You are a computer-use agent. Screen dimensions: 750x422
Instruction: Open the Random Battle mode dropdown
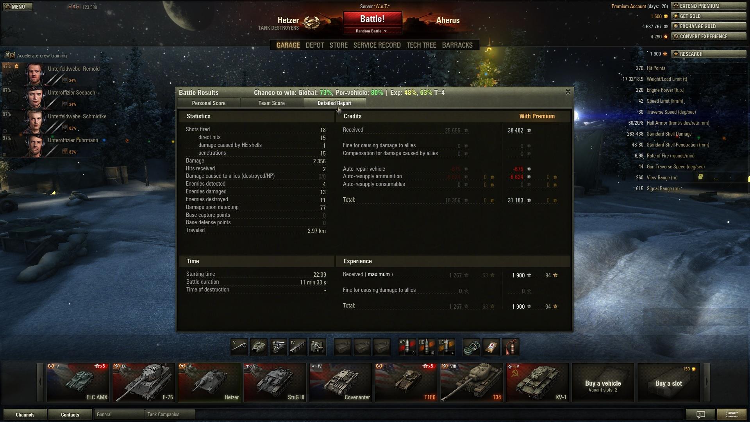pos(372,31)
